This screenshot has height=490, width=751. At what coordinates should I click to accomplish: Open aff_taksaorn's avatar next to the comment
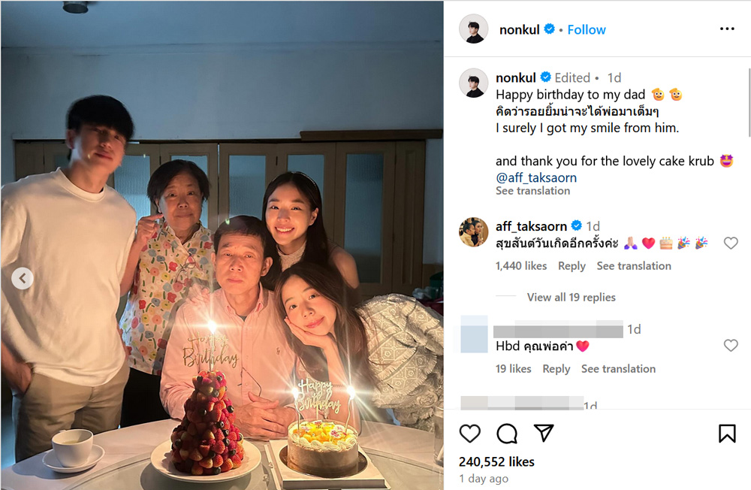click(x=474, y=232)
